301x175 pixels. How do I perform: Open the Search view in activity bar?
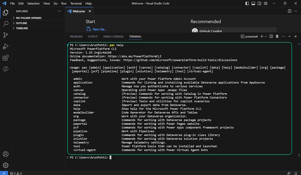pos(6,24)
